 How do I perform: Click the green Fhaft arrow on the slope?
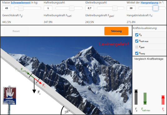click(x=31, y=75)
